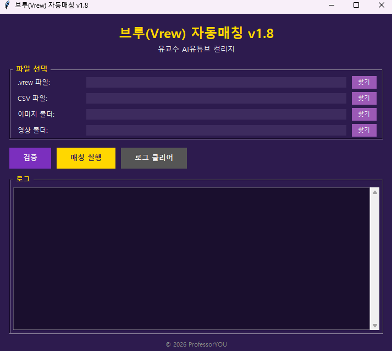Screen dimensions: 392x351
Task: Focus the .vrew 파일 path field
Action: [216, 83]
